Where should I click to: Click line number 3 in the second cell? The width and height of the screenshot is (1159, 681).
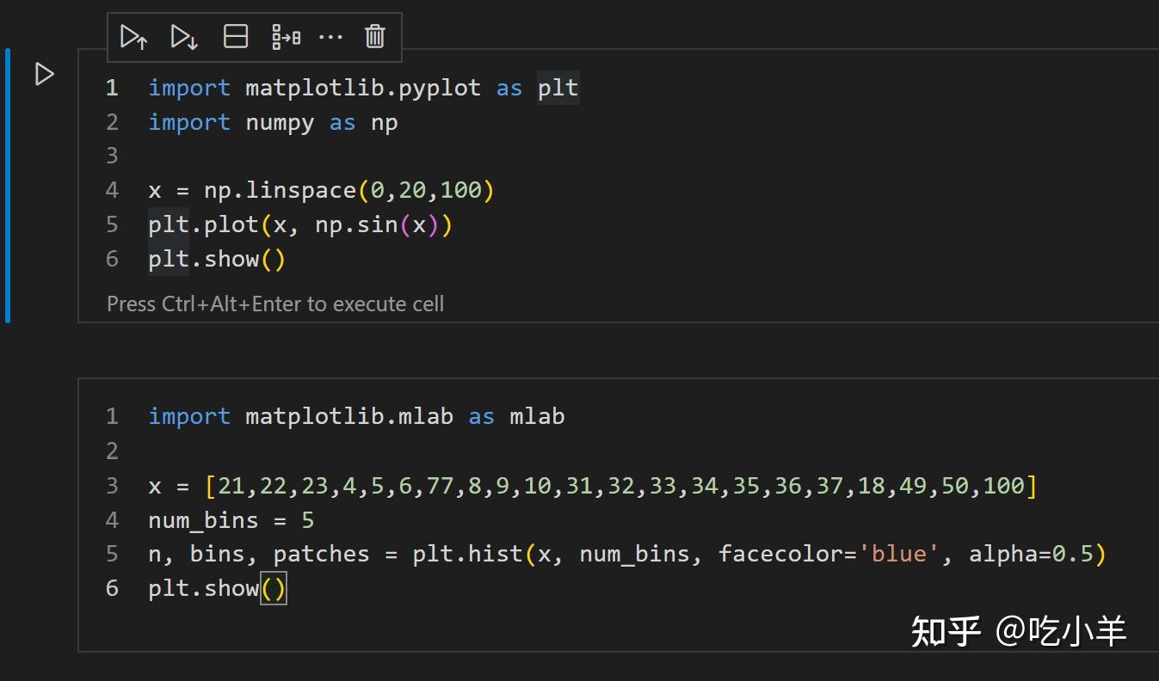click(x=112, y=485)
